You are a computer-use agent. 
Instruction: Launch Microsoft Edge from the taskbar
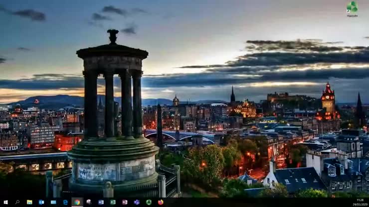65,202
